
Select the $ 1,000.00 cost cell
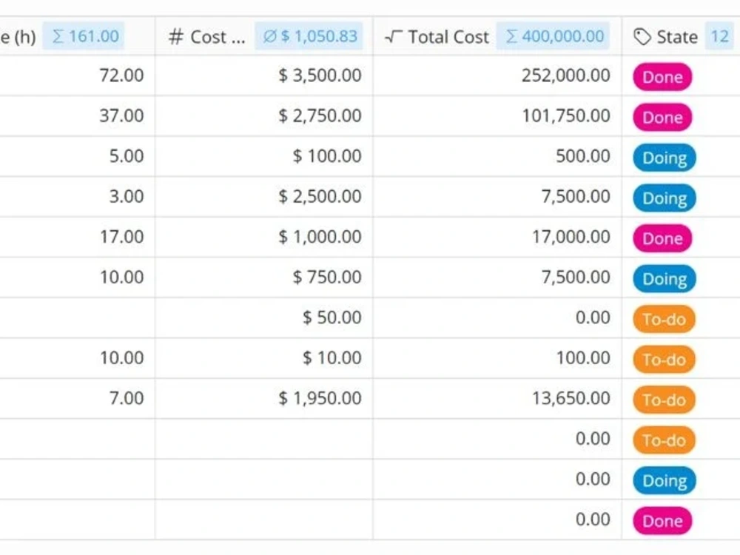click(x=264, y=237)
